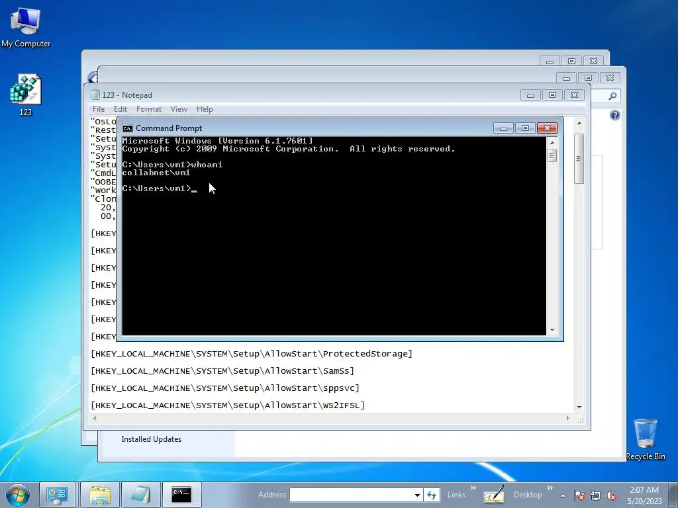The height and width of the screenshot is (508, 678).
Task: Show hidden tray icons arrow
Action: click(563, 495)
